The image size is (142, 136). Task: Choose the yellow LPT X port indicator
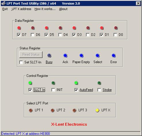(97, 110)
